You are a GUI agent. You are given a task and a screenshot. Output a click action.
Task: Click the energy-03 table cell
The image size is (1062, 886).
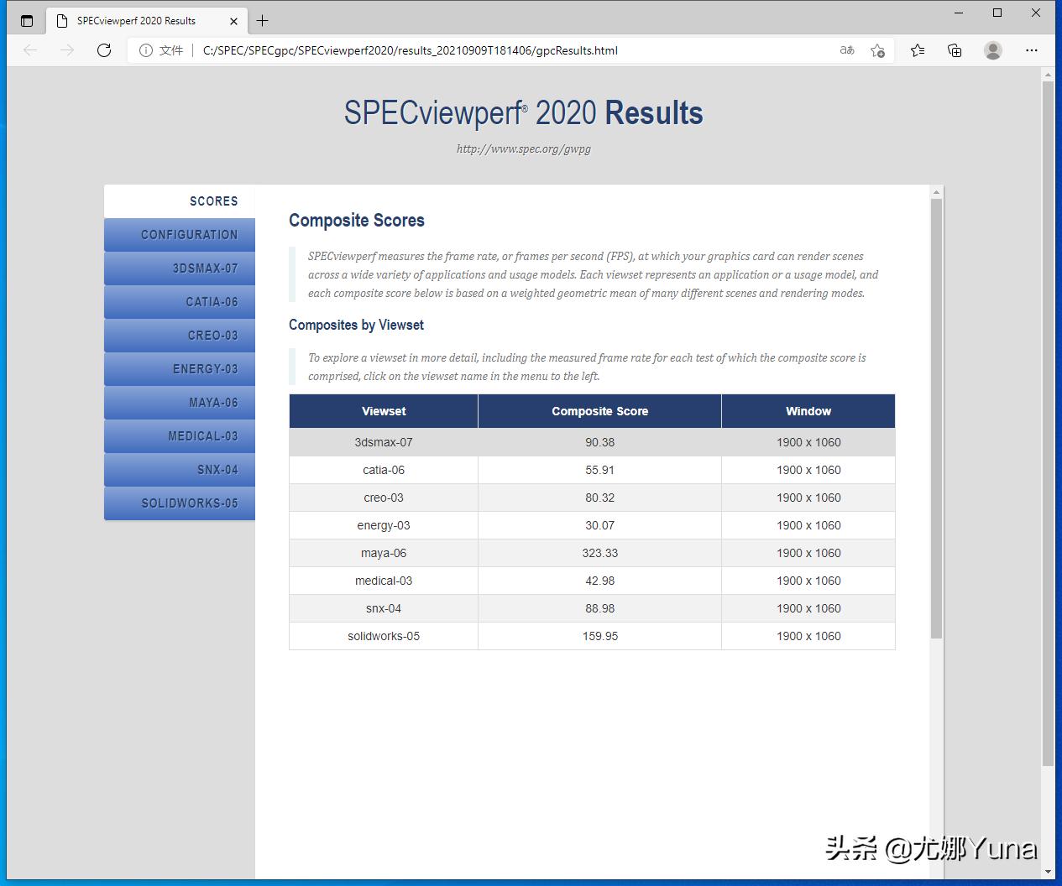pyautogui.click(x=384, y=525)
